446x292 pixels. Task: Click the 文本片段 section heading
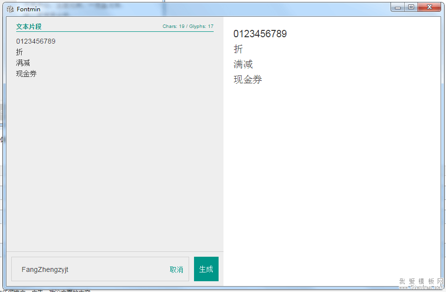coord(29,26)
